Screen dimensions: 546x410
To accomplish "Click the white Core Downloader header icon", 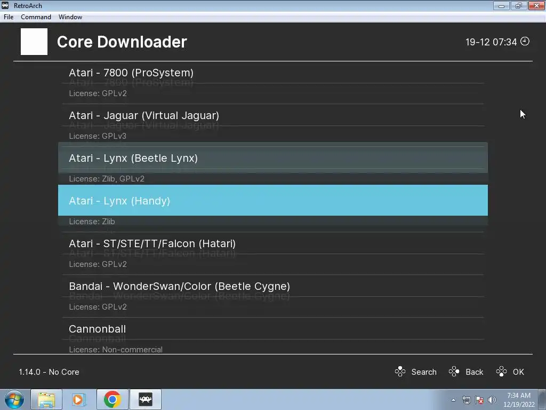I will [x=34, y=42].
